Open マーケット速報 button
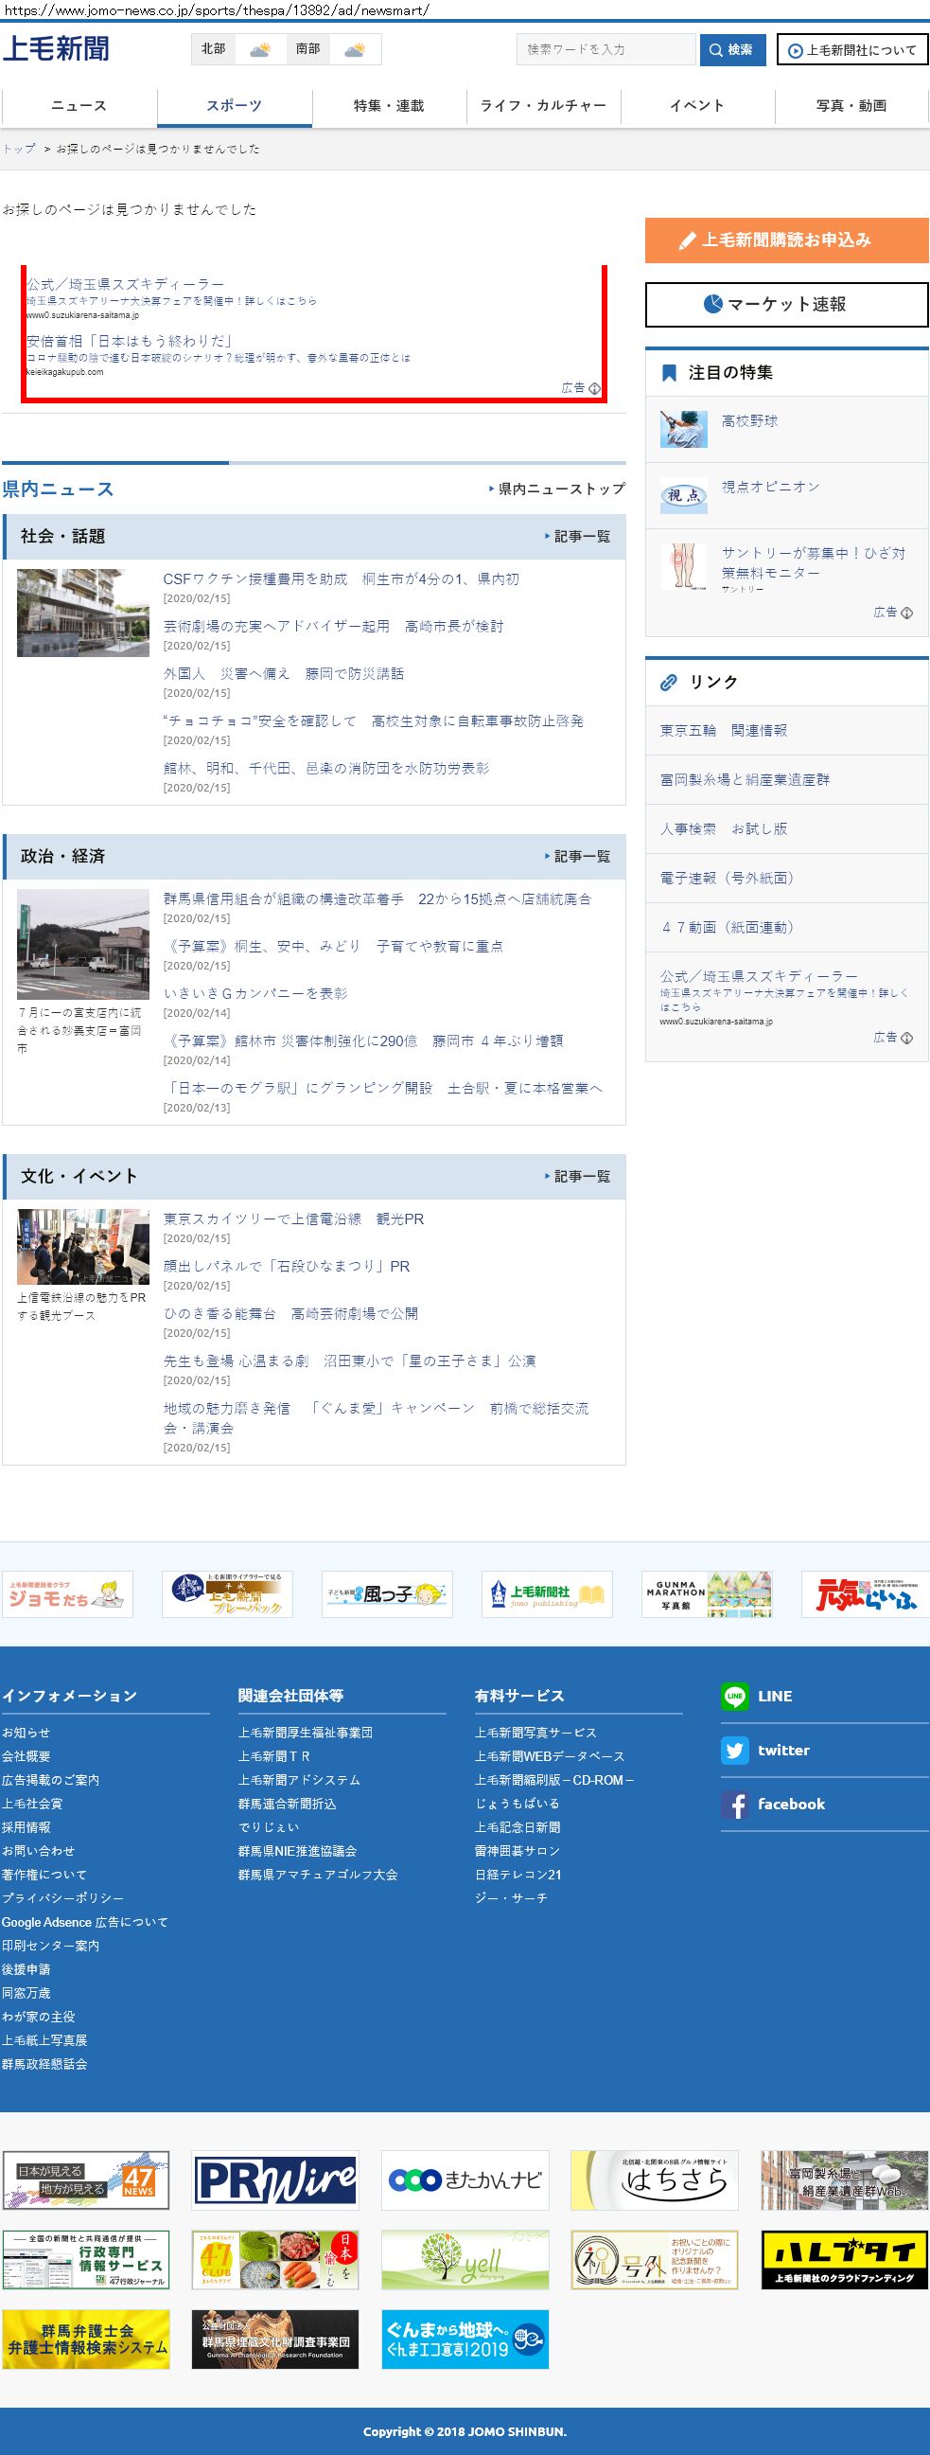930x2455 pixels. [x=786, y=304]
